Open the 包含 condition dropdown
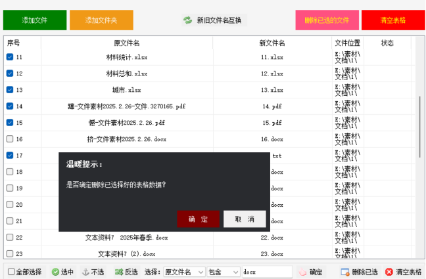426x279 pixels. click(x=224, y=272)
